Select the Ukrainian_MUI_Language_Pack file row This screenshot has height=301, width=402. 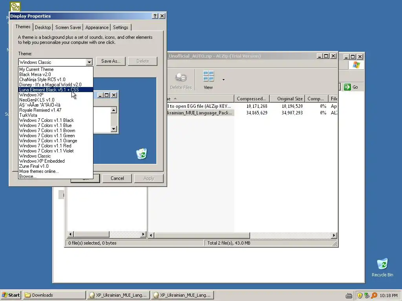(x=201, y=113)
